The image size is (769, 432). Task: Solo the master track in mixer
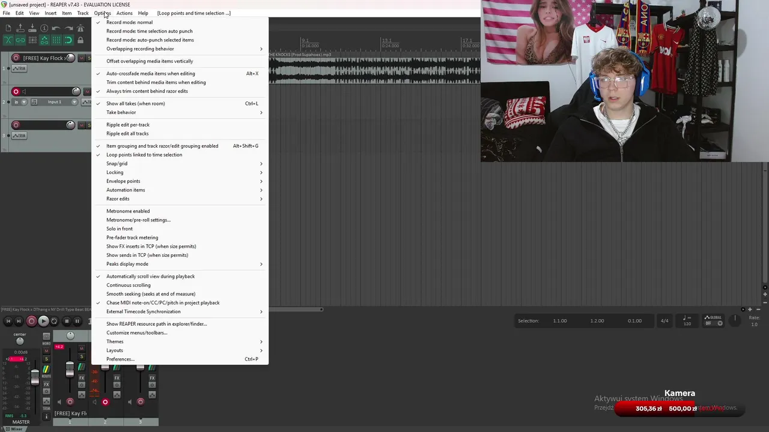[46, 359]
